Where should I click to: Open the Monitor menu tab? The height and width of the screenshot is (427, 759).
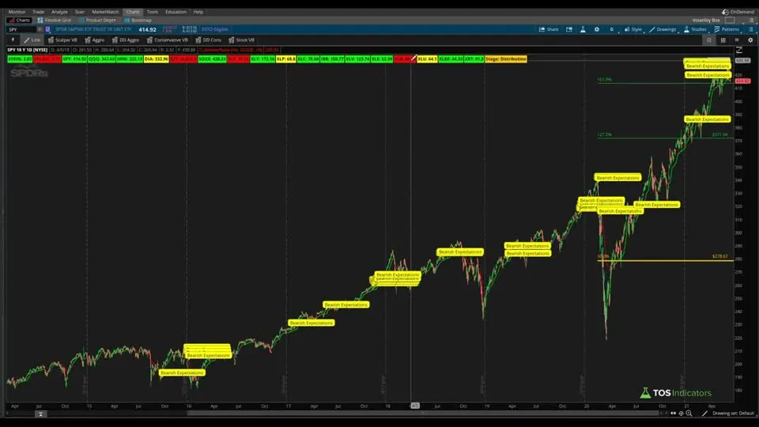coord(17,12)
